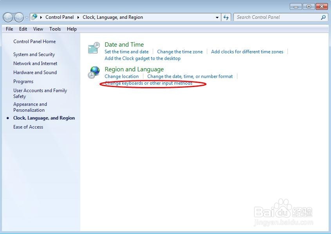Open the Region and Language heading
The height and width of the screenshot is (234, 331).
point(134,69)
